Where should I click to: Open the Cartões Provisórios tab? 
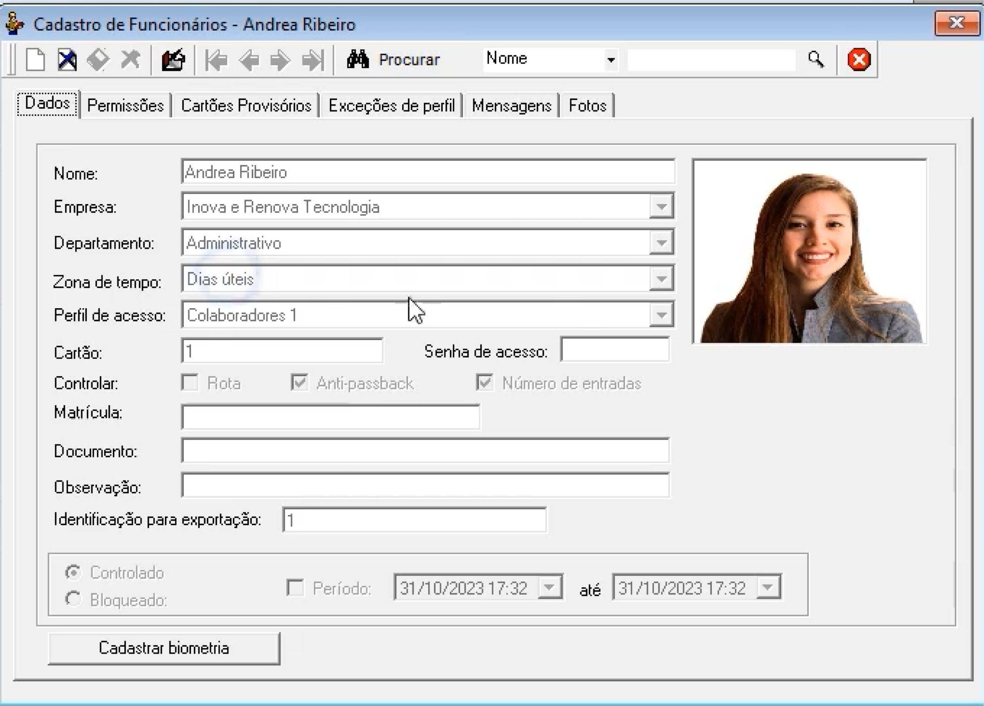coord(246,105)
